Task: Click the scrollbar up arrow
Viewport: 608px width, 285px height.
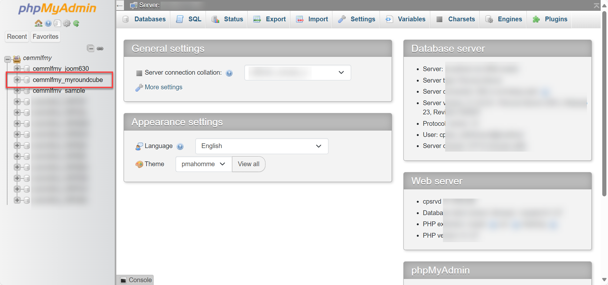Action: (x=604, y=6)
